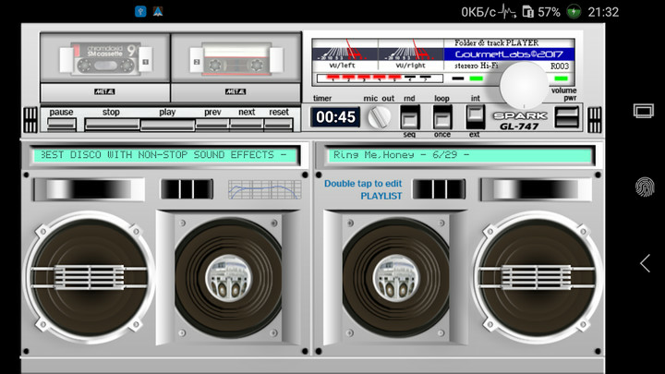
Task: Tap the left METAL tape label
Action: 104,91
